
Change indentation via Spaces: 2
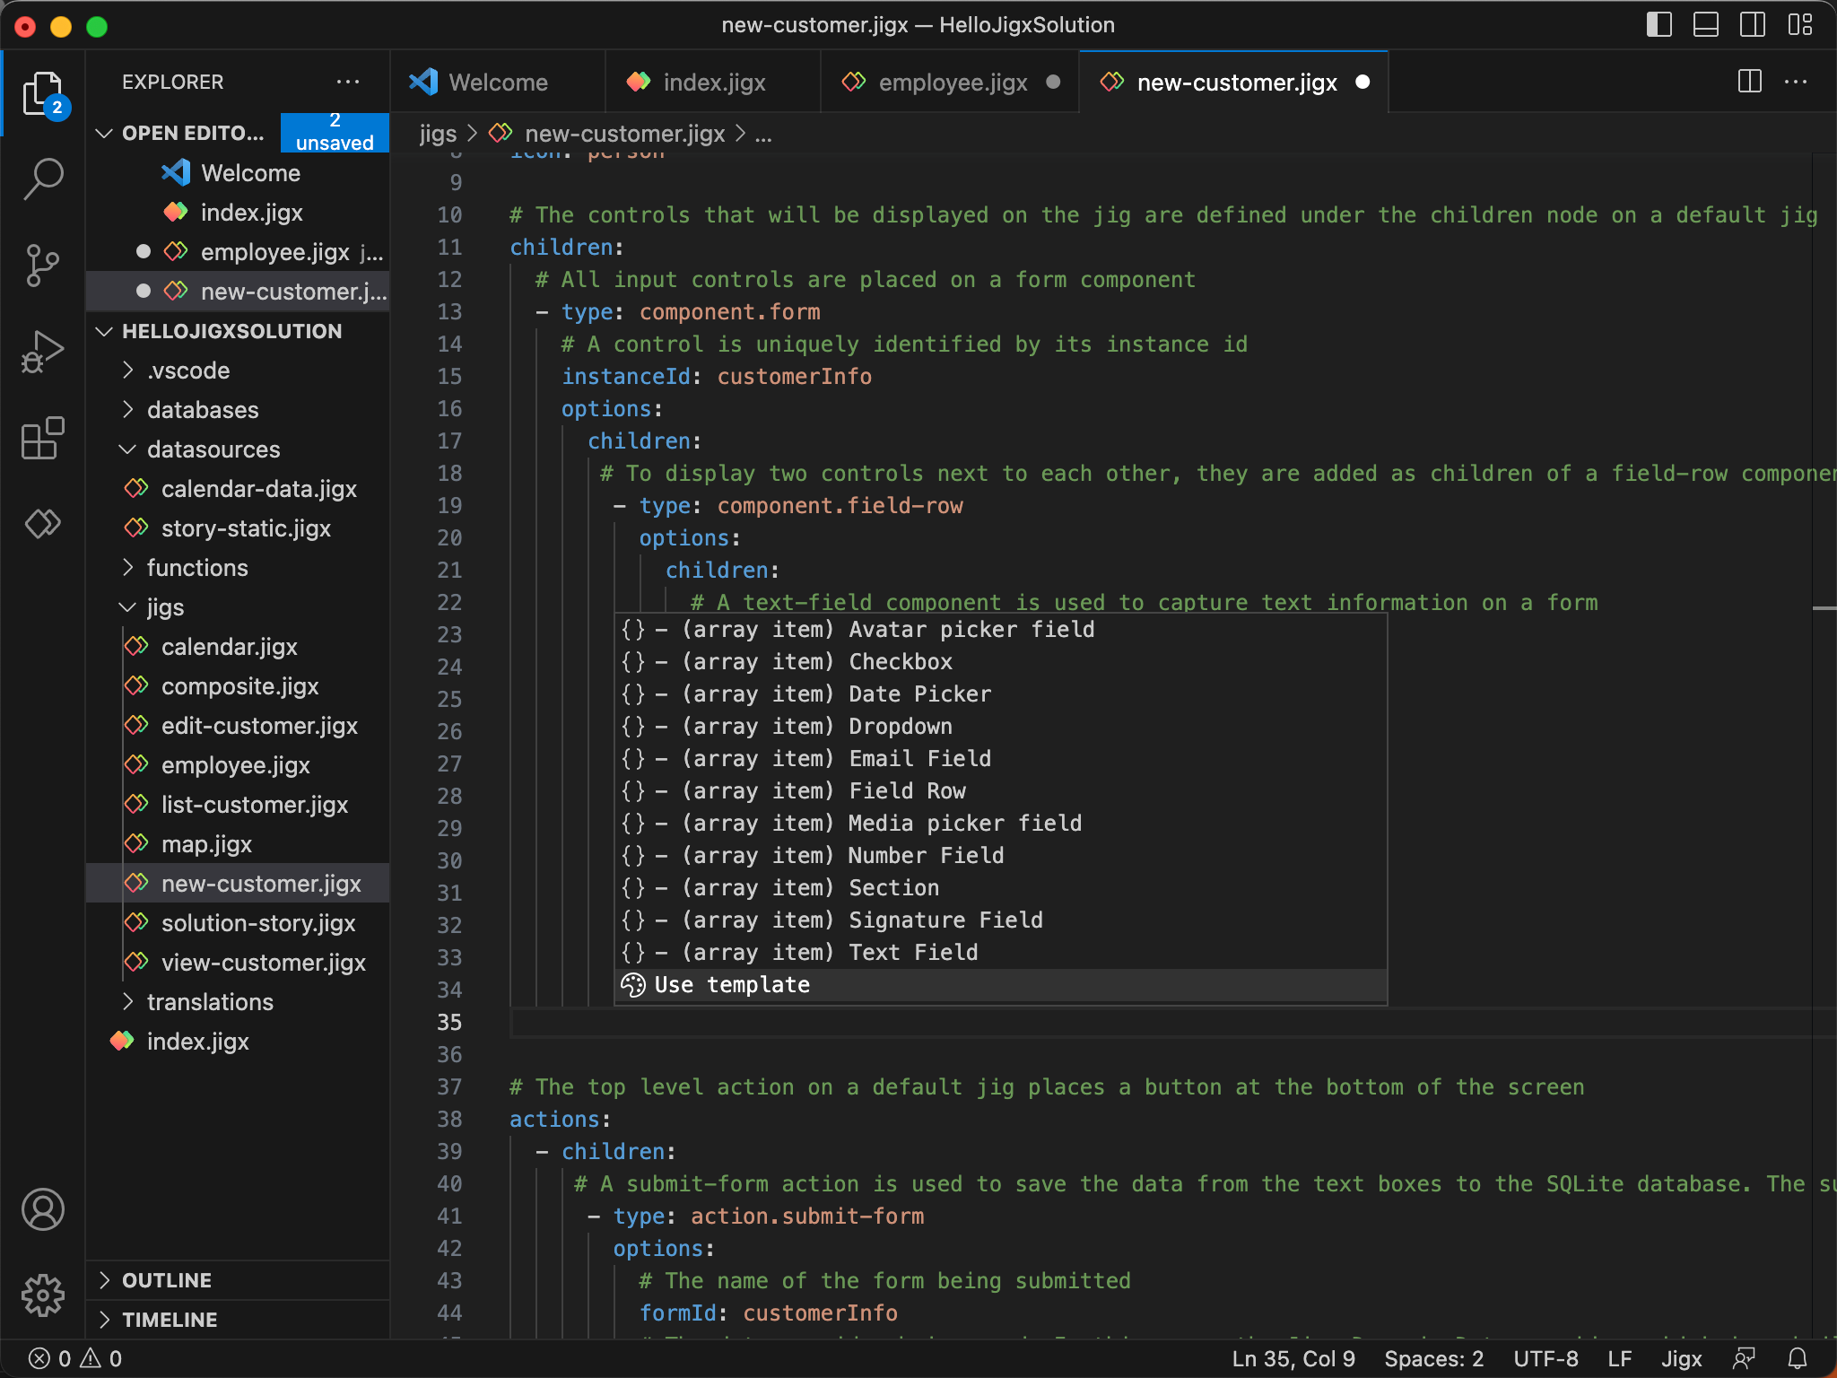(x=1433, y=1358)
